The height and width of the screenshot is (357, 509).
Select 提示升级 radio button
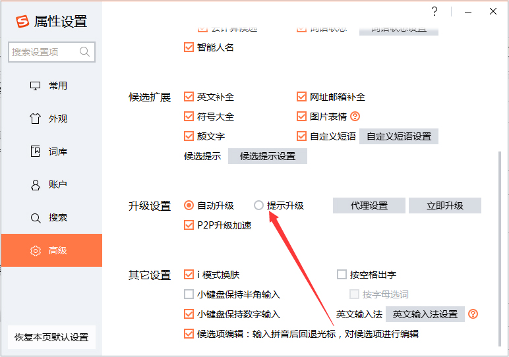tap(258, 206)
